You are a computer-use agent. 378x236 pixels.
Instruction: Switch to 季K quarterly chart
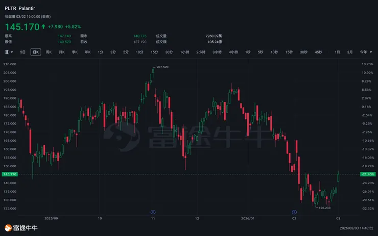[75, 52]
